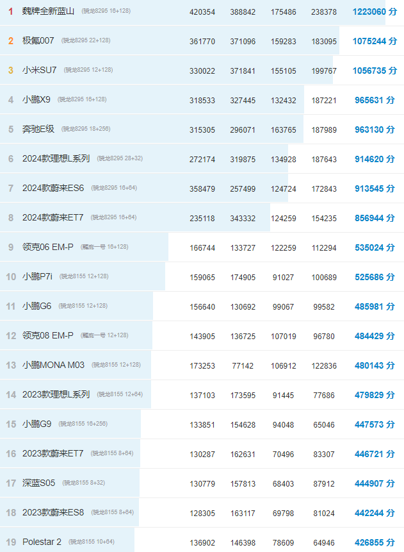This screenshot has width=404, height=552.
Task: Click the 343332 value in 2024款蔚来ET7 row
Action: point(243,219)
